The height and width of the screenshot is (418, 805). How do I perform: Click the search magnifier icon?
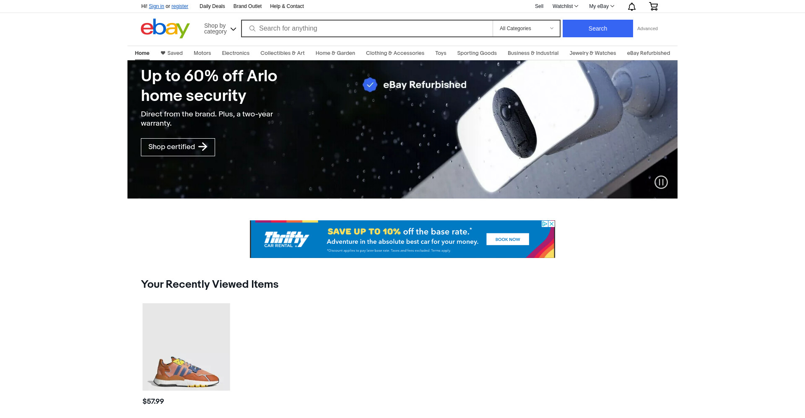click(x=252, y=28)
